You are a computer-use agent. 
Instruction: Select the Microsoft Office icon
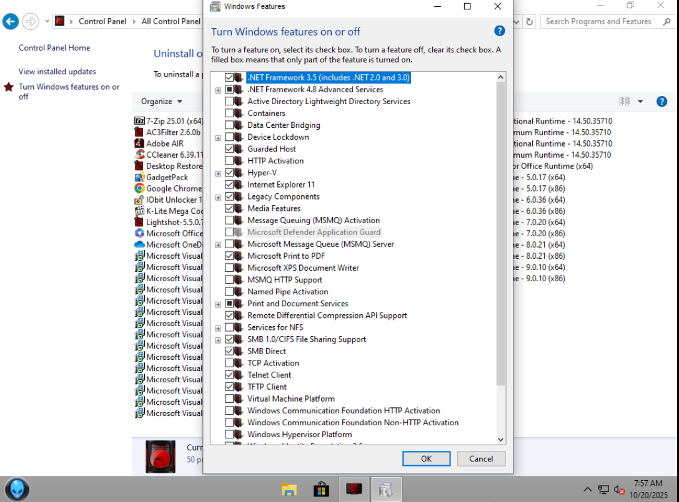[x=139, y=233]
